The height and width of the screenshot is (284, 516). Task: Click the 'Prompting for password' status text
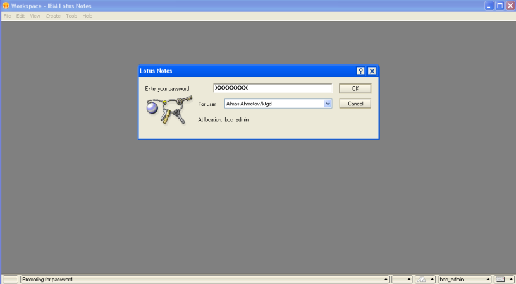47,280
